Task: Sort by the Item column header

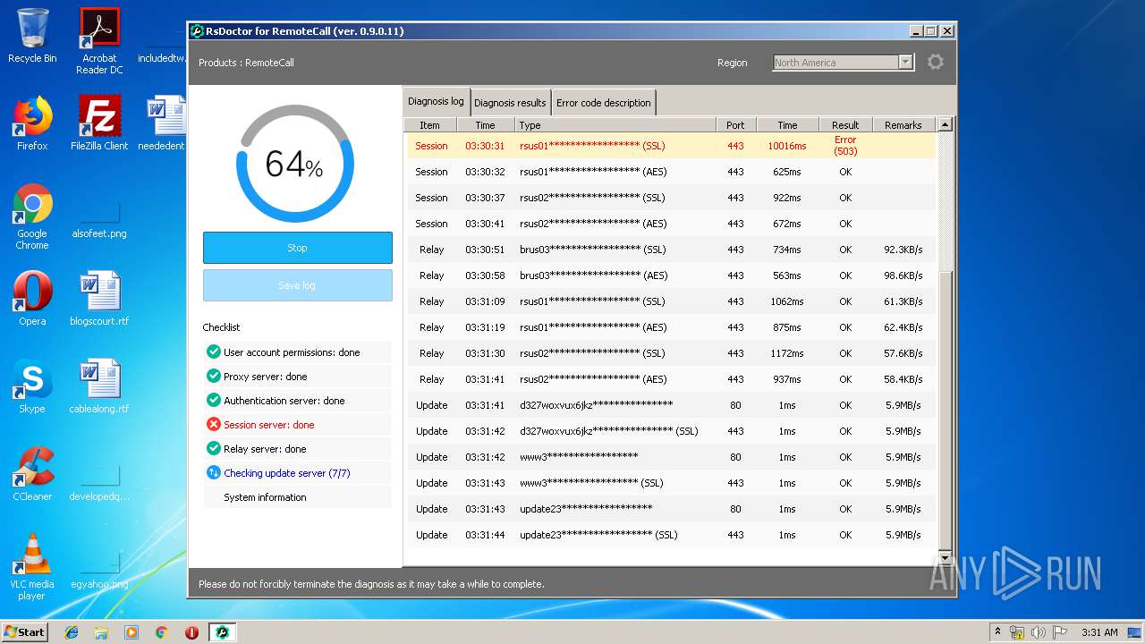Action: coord(430,125)
